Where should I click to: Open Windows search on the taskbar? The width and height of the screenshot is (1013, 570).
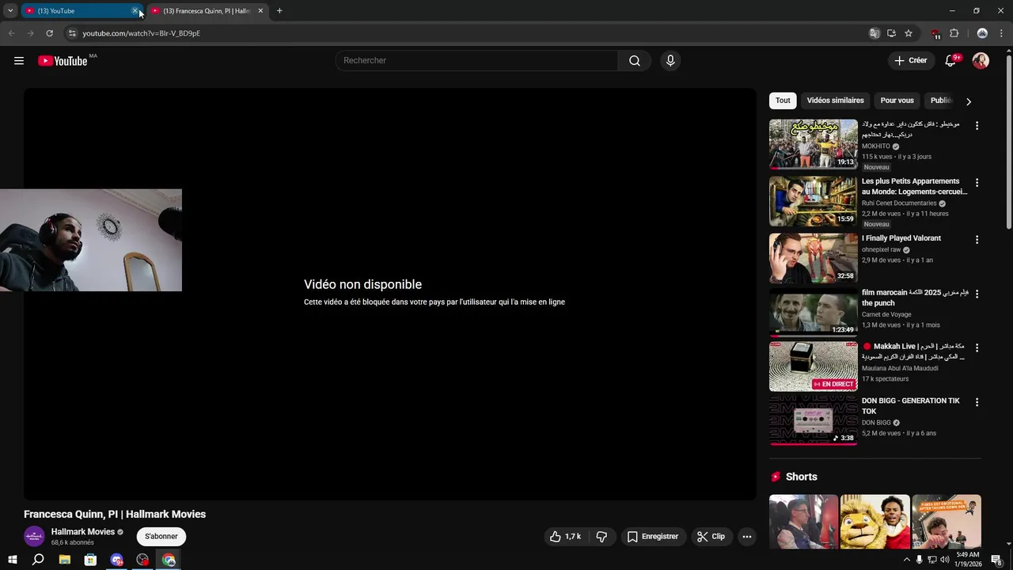coord(38,560)
